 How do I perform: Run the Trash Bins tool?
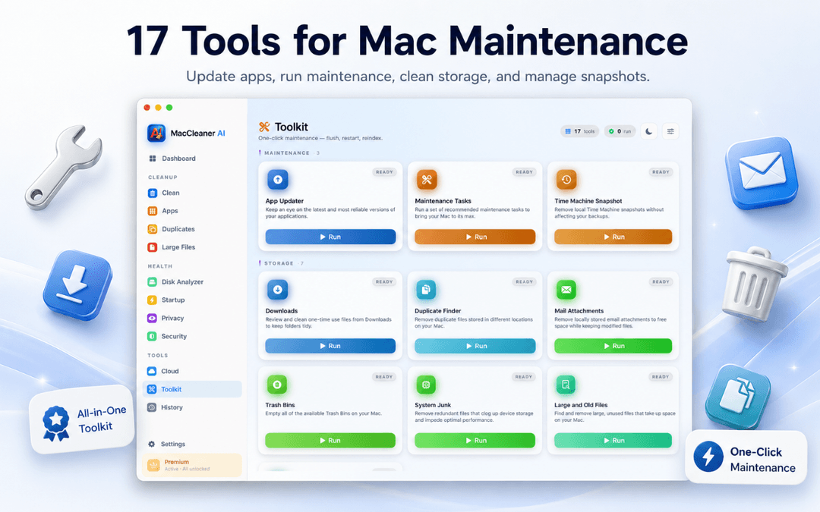330,441
